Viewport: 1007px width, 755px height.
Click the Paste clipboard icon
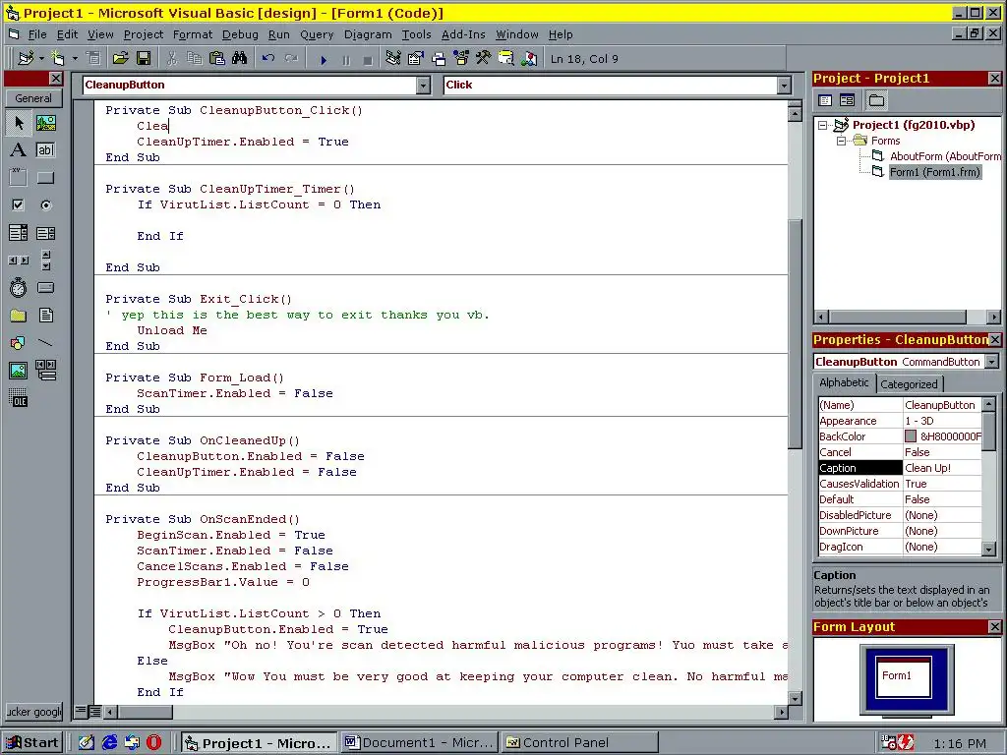[217, 58]
